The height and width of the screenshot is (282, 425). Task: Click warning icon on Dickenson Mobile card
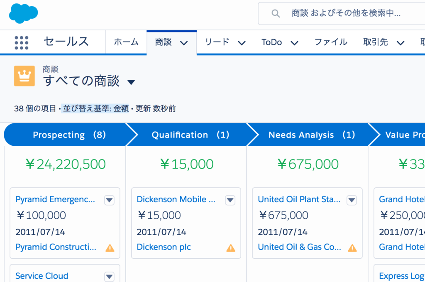click(231, 248)
